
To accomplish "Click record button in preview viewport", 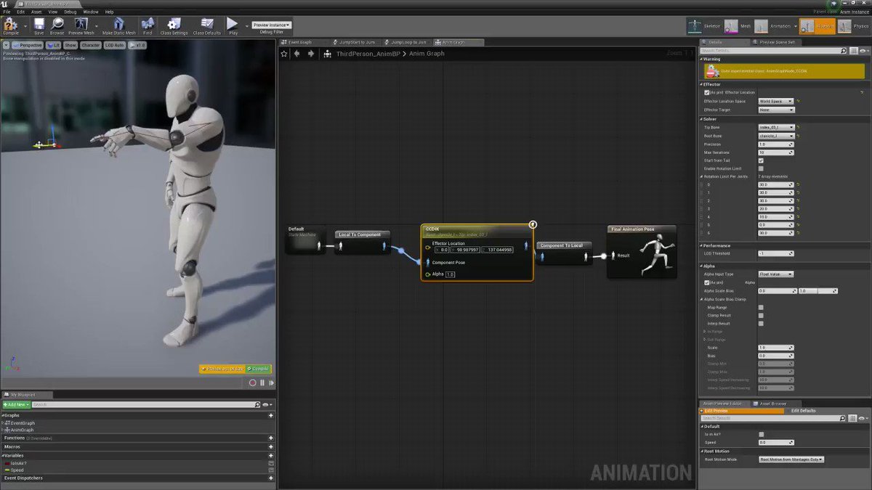I will point(253,383).
